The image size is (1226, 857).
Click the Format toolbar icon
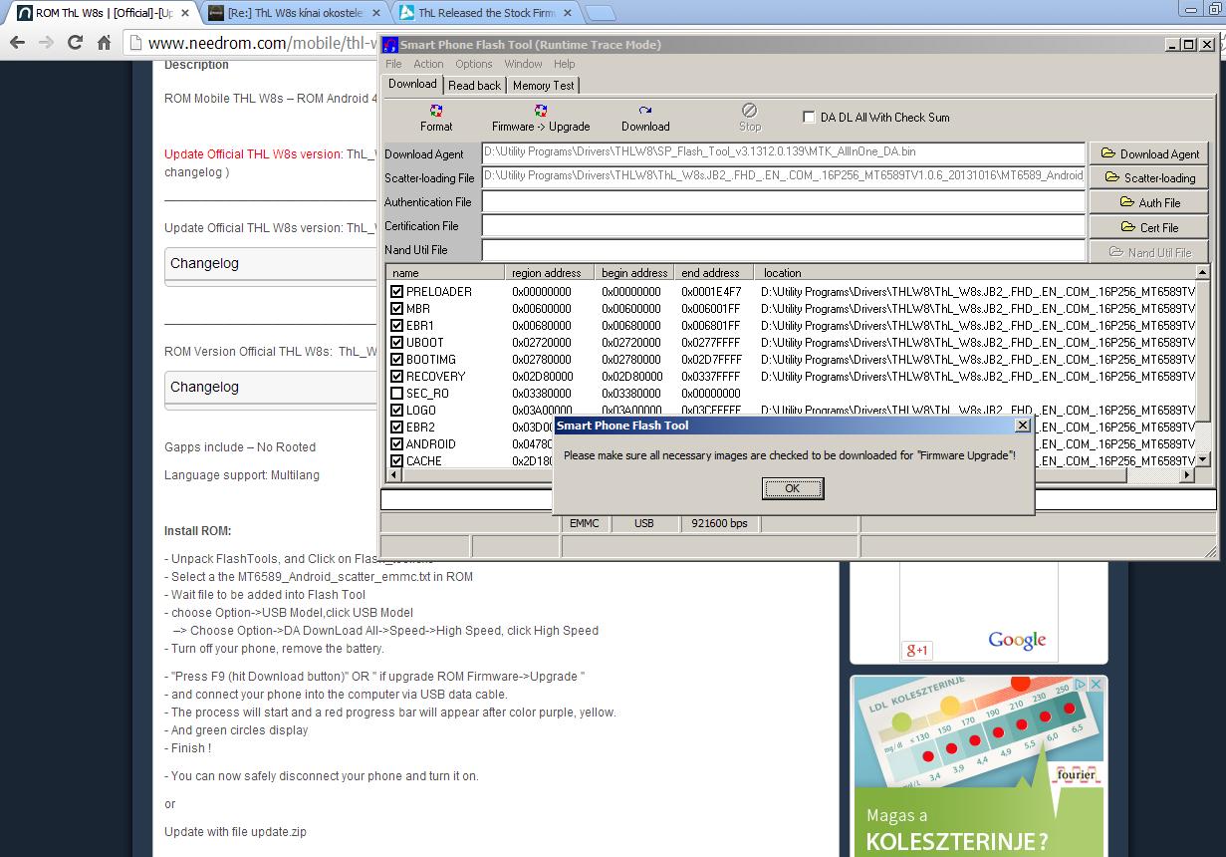point(436,119)
